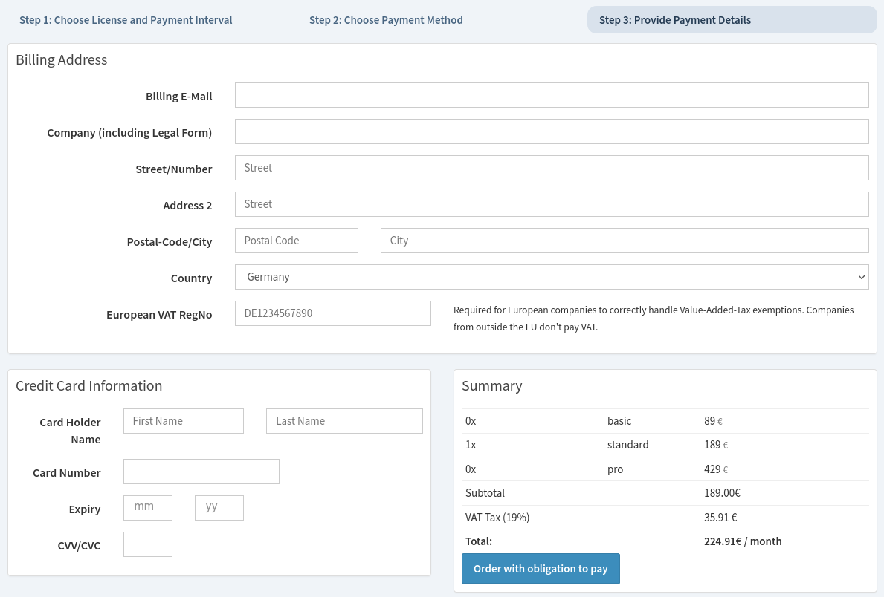The width and height of the screenshot is (884, 597).
Task: Click the 'Card Holder Name' label
Action: pyautogui.click(x=70, y=431)
